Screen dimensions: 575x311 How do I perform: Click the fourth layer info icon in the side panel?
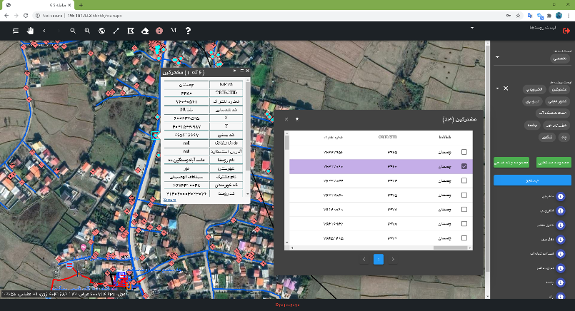(x=560, y=240)
